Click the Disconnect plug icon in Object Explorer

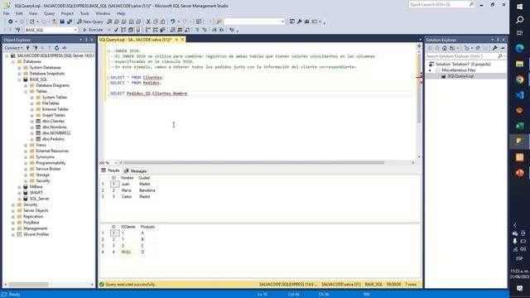pyautogui.click(x=35, y=48)
